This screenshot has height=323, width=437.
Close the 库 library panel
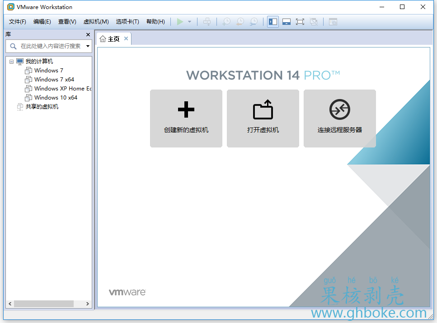[x=88, y=34]
